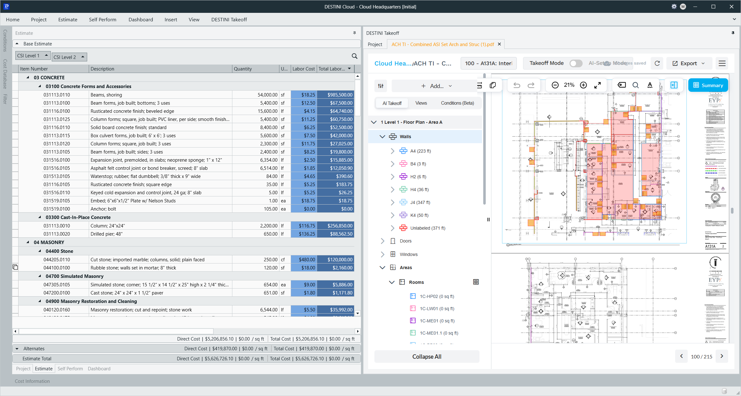
Task: Open the Cost Database side tab
Action: (x=5, y=74)
